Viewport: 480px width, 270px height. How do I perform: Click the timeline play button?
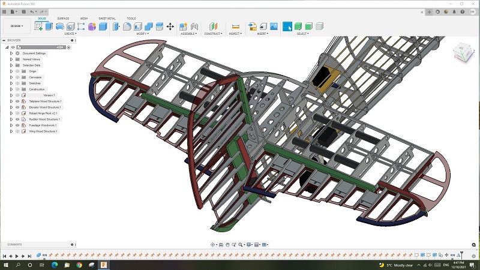pyautogui.click(x=17, y=256)
